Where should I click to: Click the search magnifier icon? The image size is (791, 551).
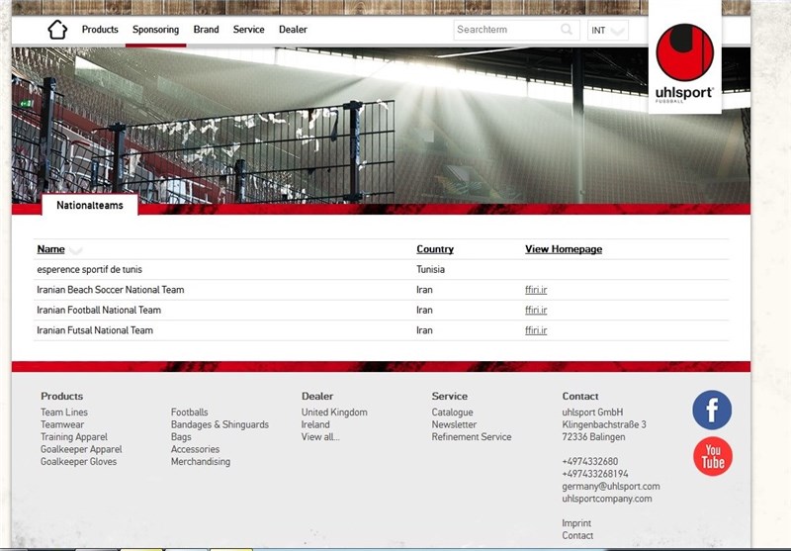[x=568, y=30]
